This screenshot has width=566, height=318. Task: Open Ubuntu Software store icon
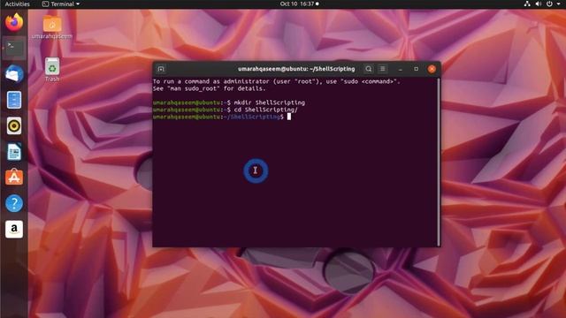point(14,177)
